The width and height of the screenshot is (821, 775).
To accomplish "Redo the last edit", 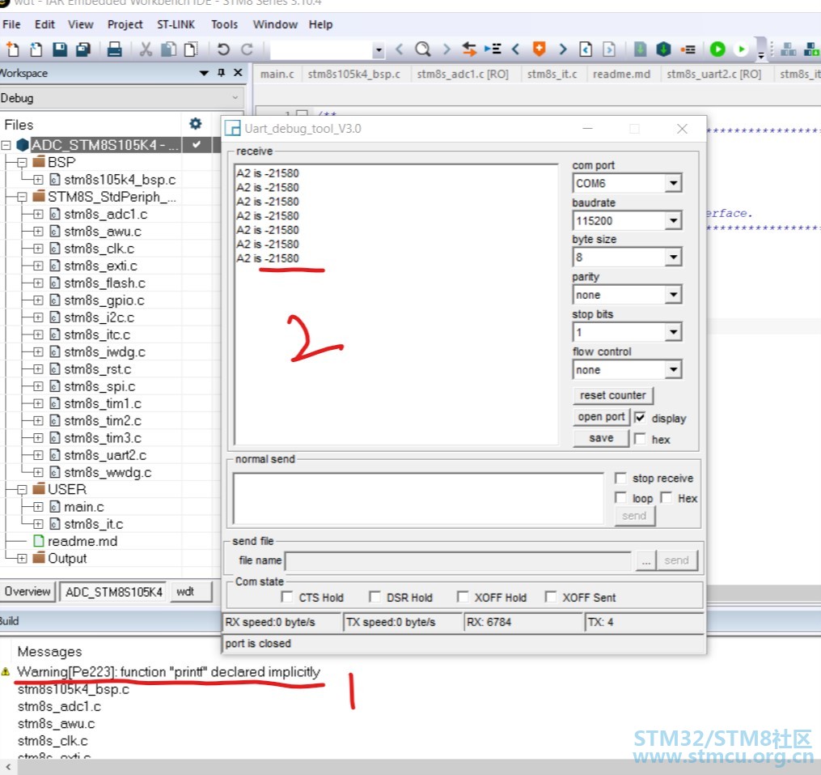I will (x=248, y=49).
